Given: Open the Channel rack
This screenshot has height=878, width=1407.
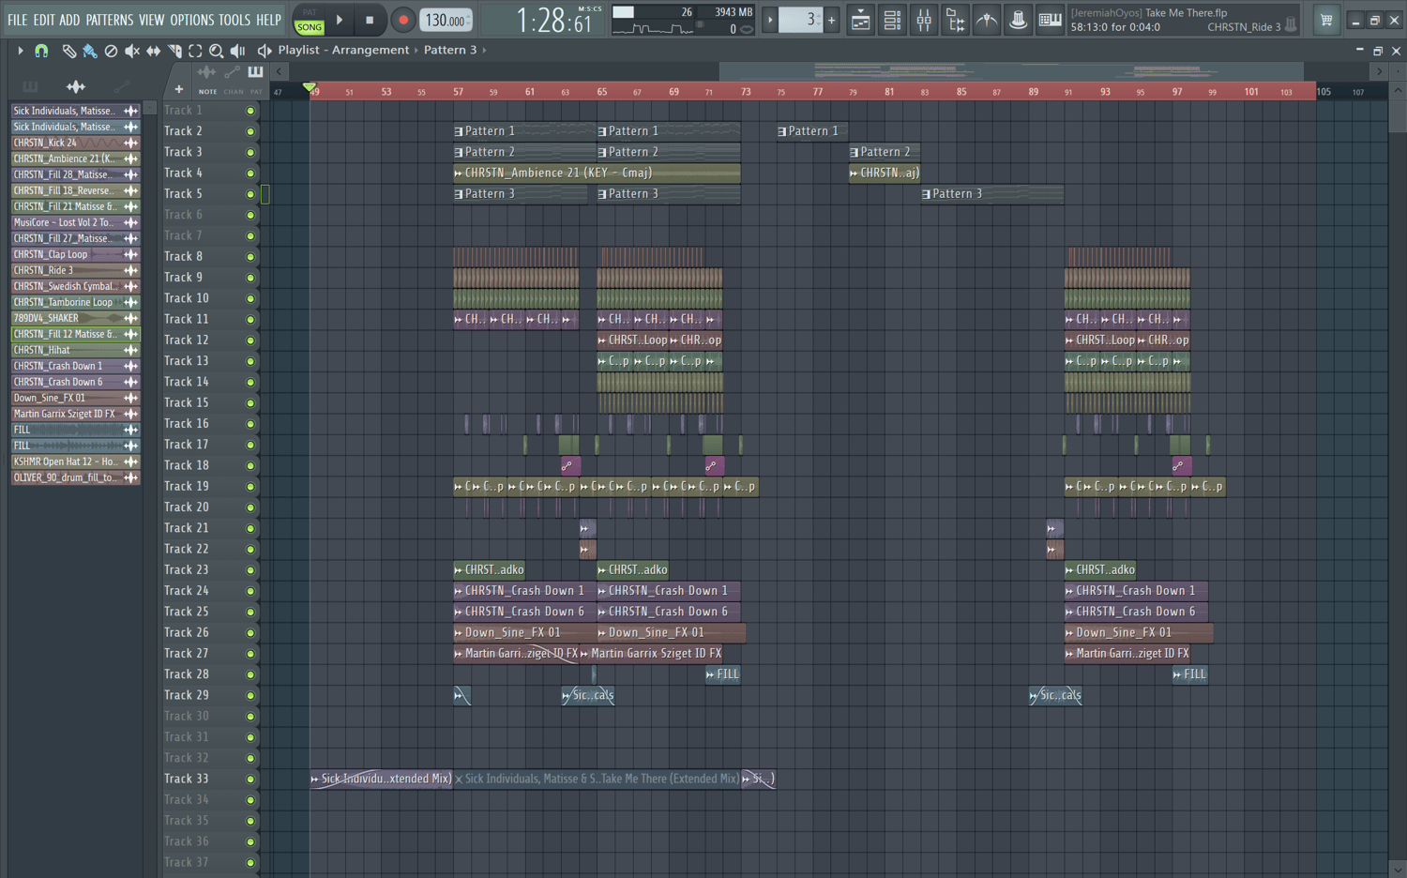Looking at the screenshot, I should 892,20.
